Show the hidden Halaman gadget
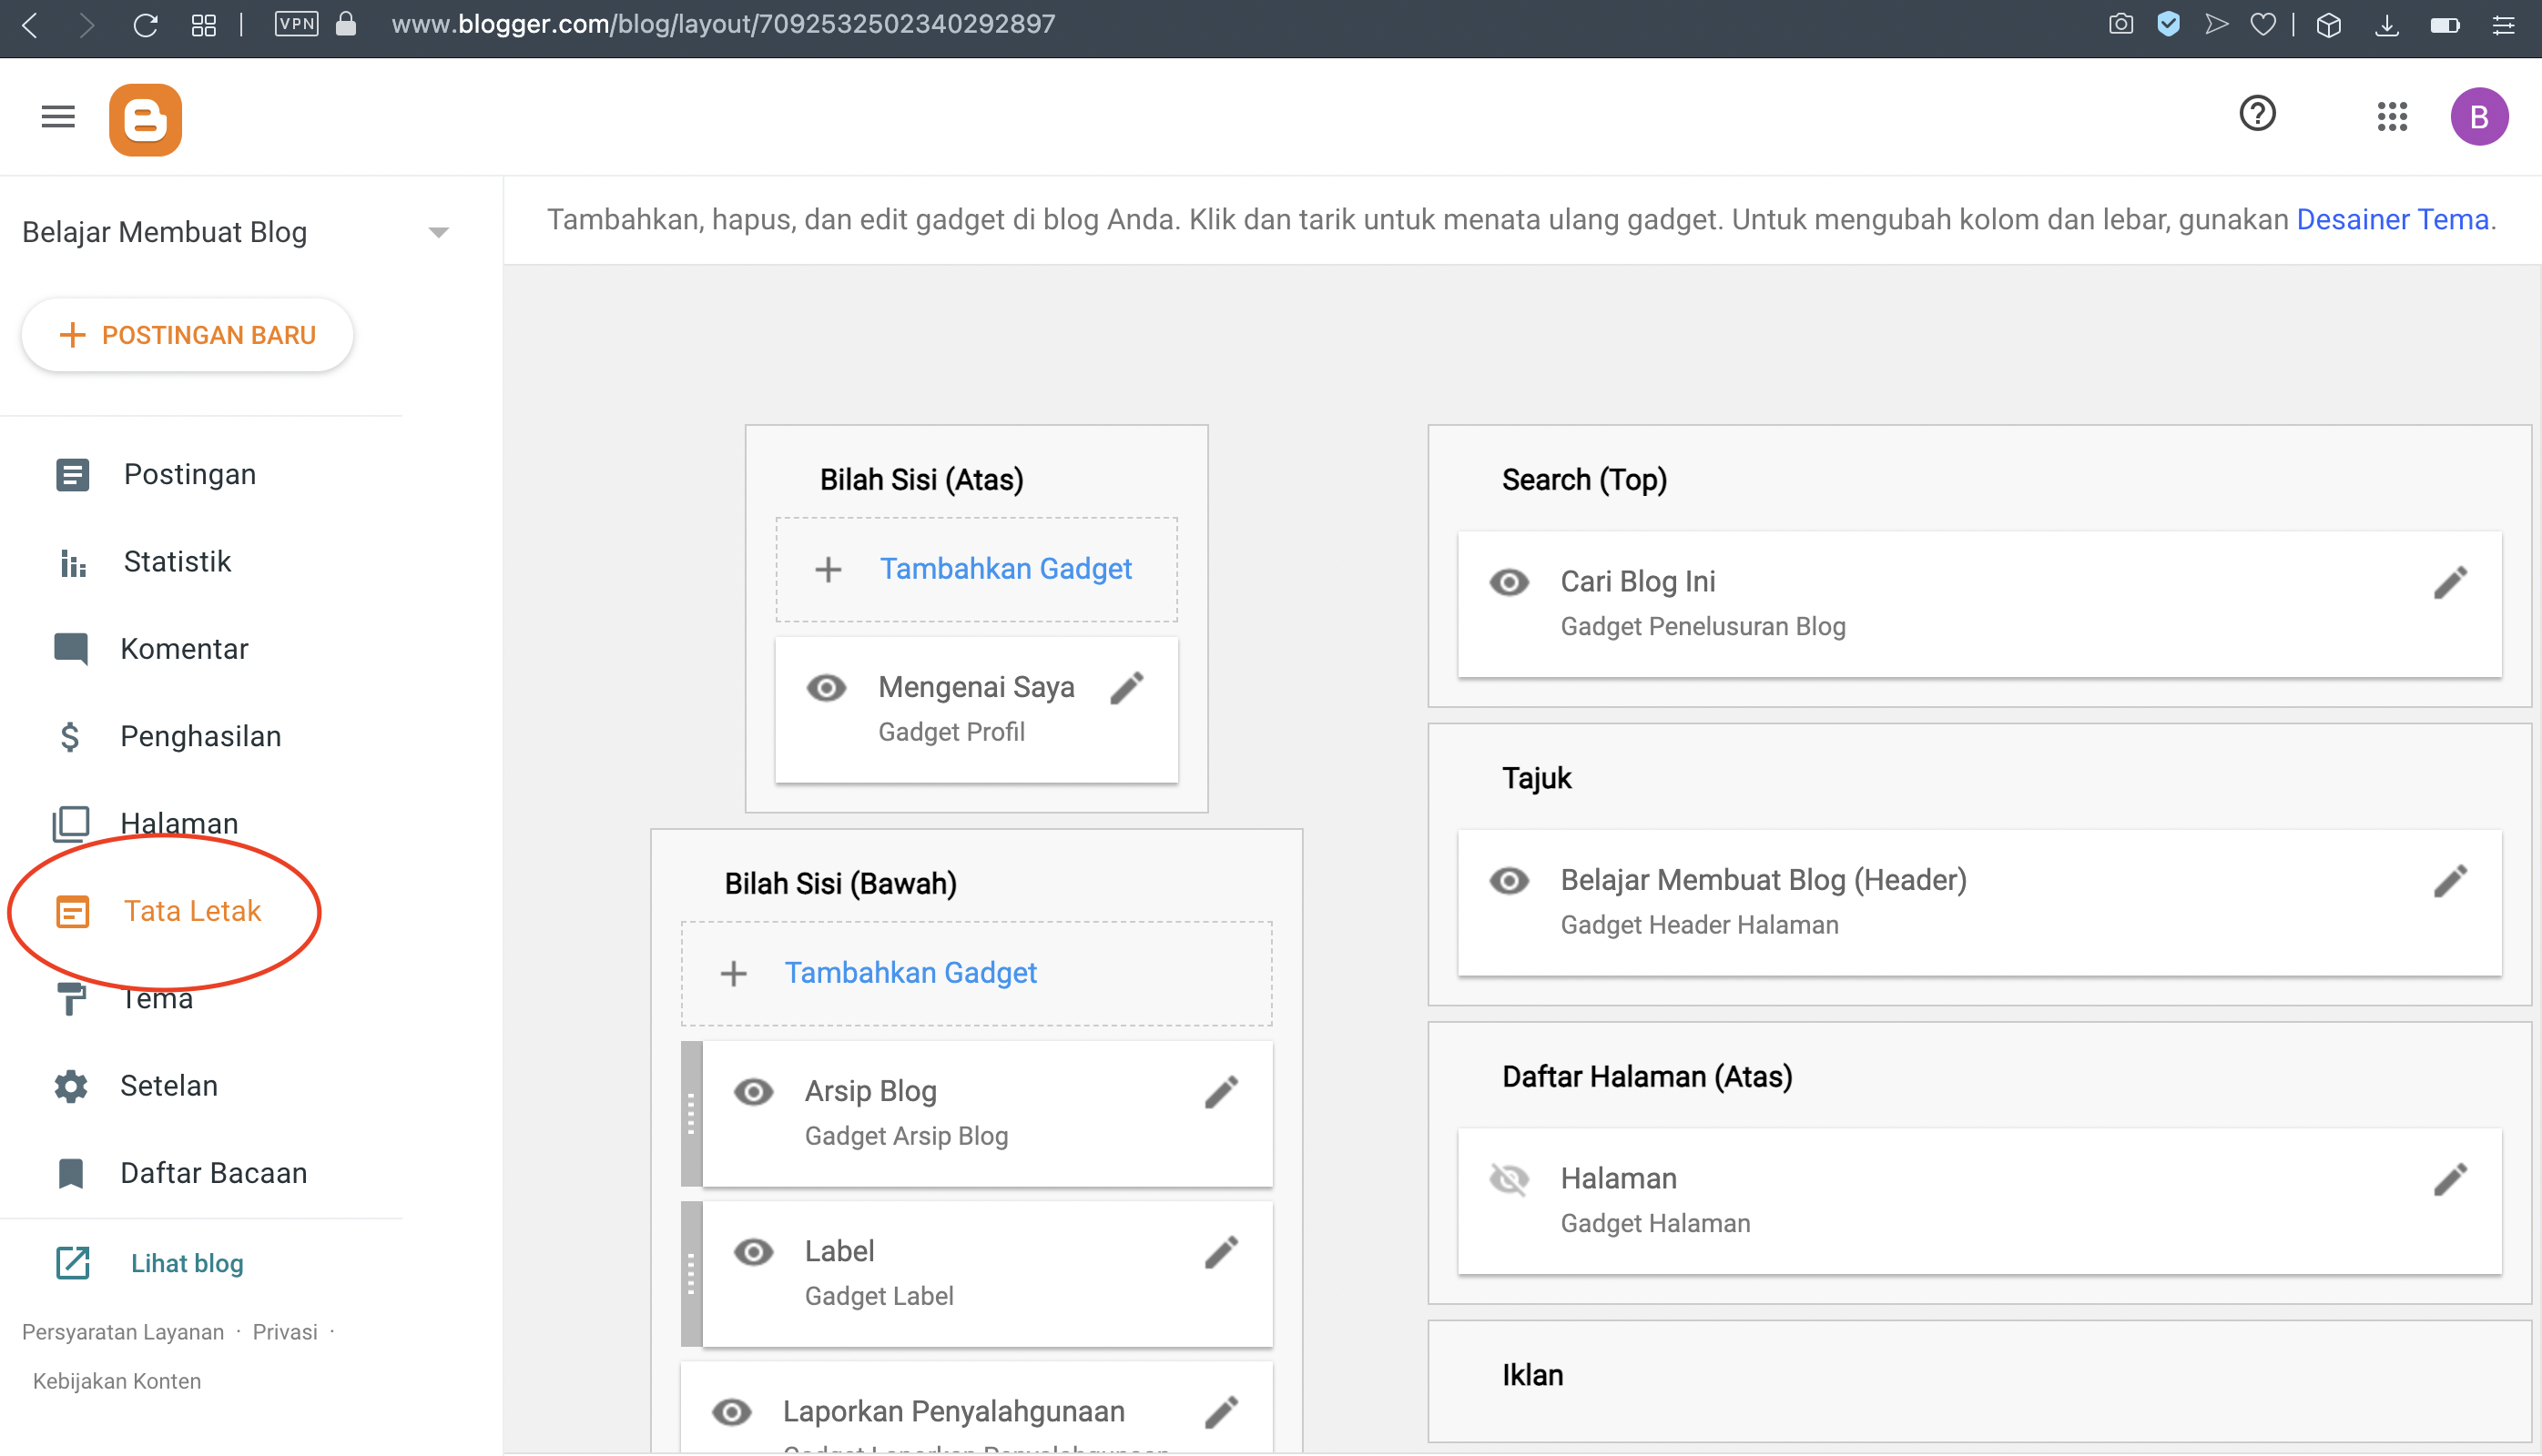The image size is (2542, 1456). (x=1509, y=1179)
